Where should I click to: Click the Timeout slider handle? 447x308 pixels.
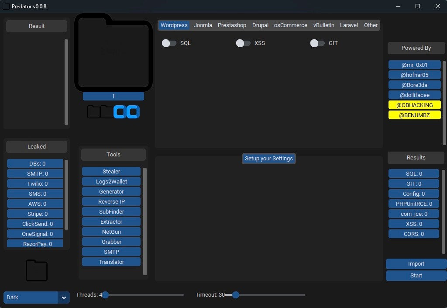[236, 295]
